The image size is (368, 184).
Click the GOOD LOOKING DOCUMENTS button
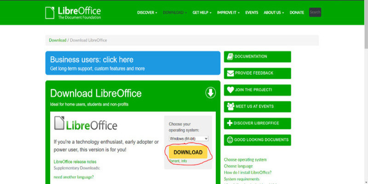[258, 140]
